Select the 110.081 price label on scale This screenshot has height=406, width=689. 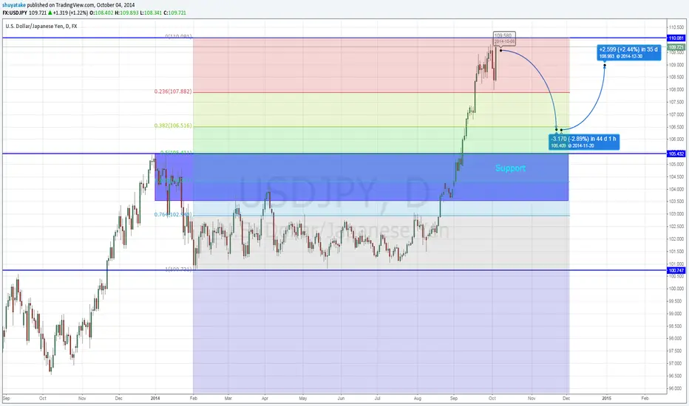[676, 38]
